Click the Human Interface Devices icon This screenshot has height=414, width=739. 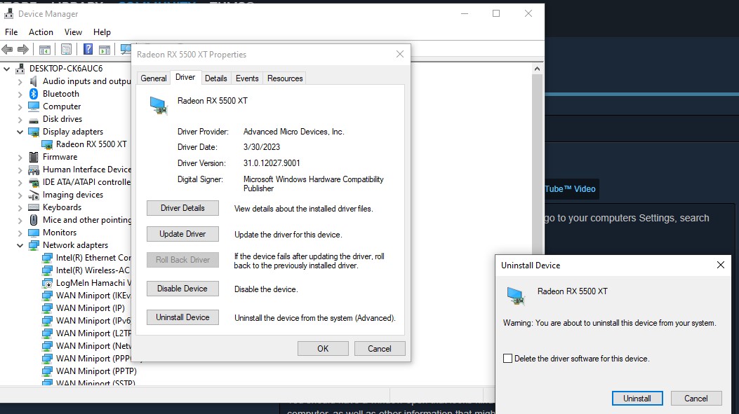[34, 170]
